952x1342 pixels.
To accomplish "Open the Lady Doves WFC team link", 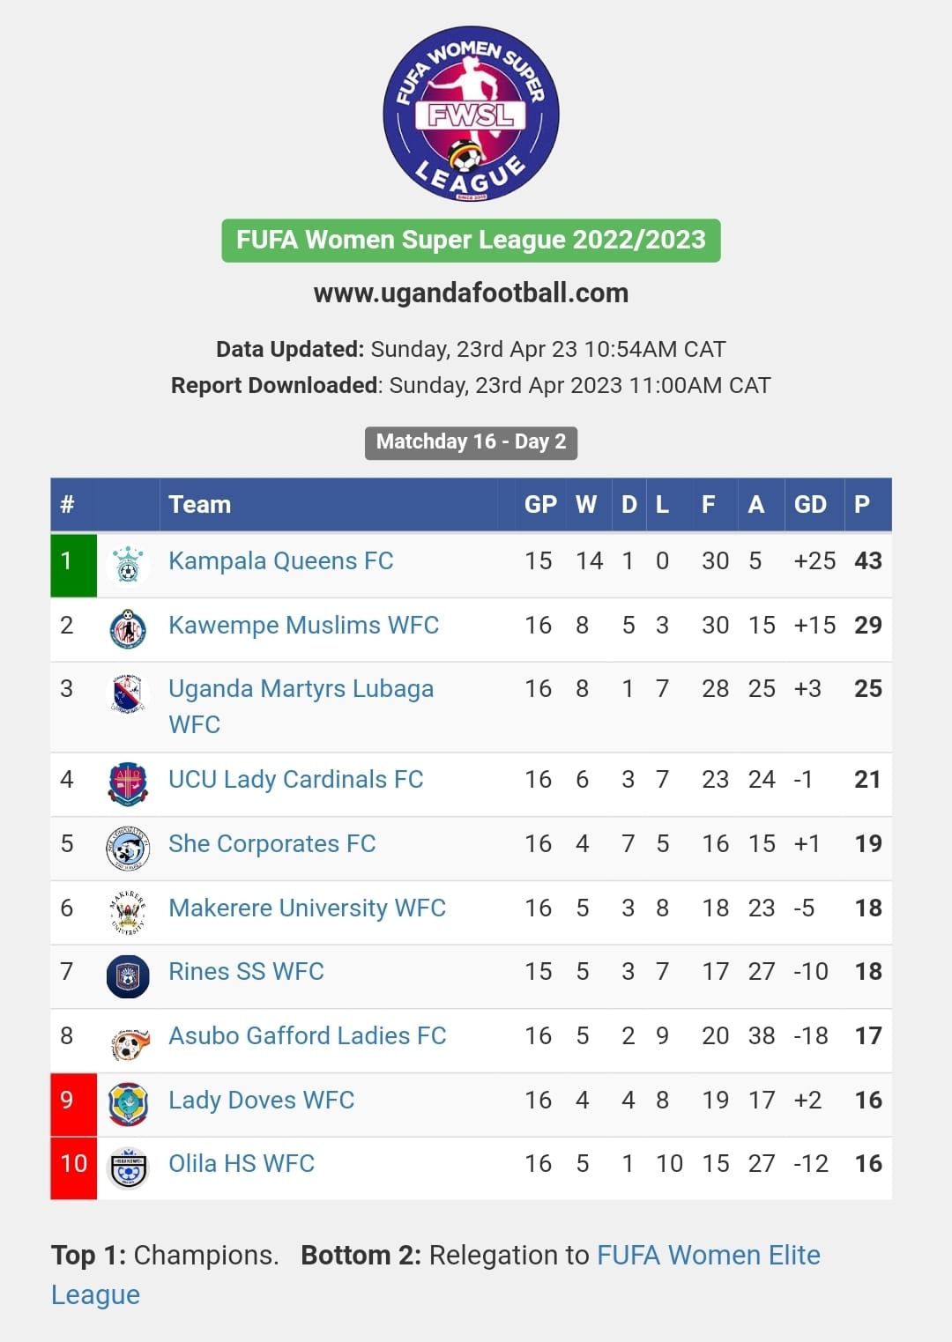I will [261, 1101].
